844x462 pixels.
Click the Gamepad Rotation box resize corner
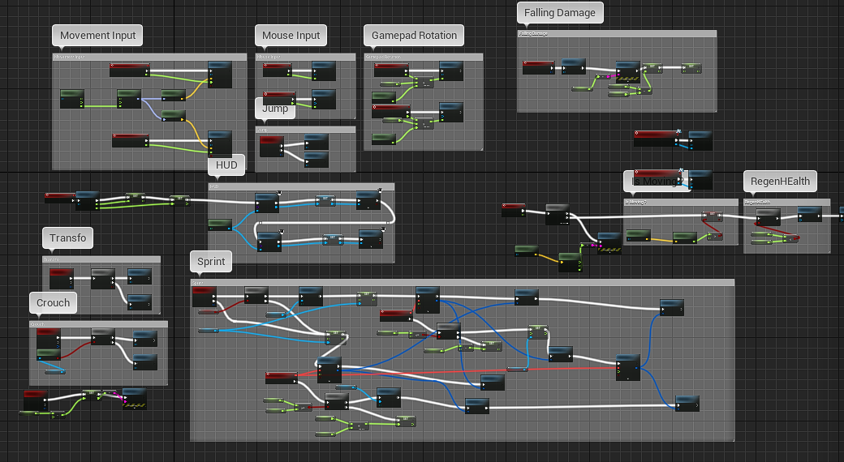480,148
